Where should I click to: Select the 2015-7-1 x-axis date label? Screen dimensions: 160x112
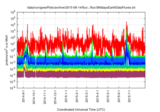(129, 96)
